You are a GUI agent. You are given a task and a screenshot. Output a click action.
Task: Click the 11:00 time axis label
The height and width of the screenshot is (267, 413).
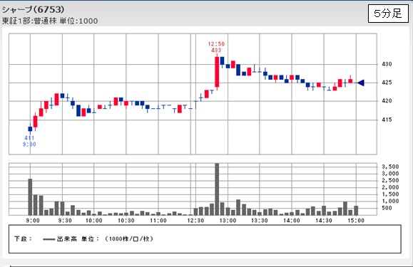158,221
